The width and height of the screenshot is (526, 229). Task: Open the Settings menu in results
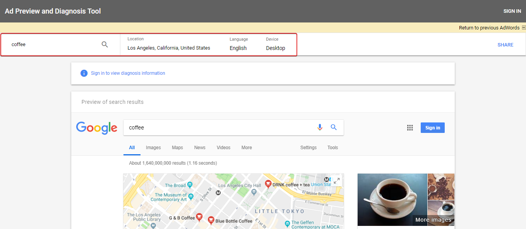coord(308,148)
